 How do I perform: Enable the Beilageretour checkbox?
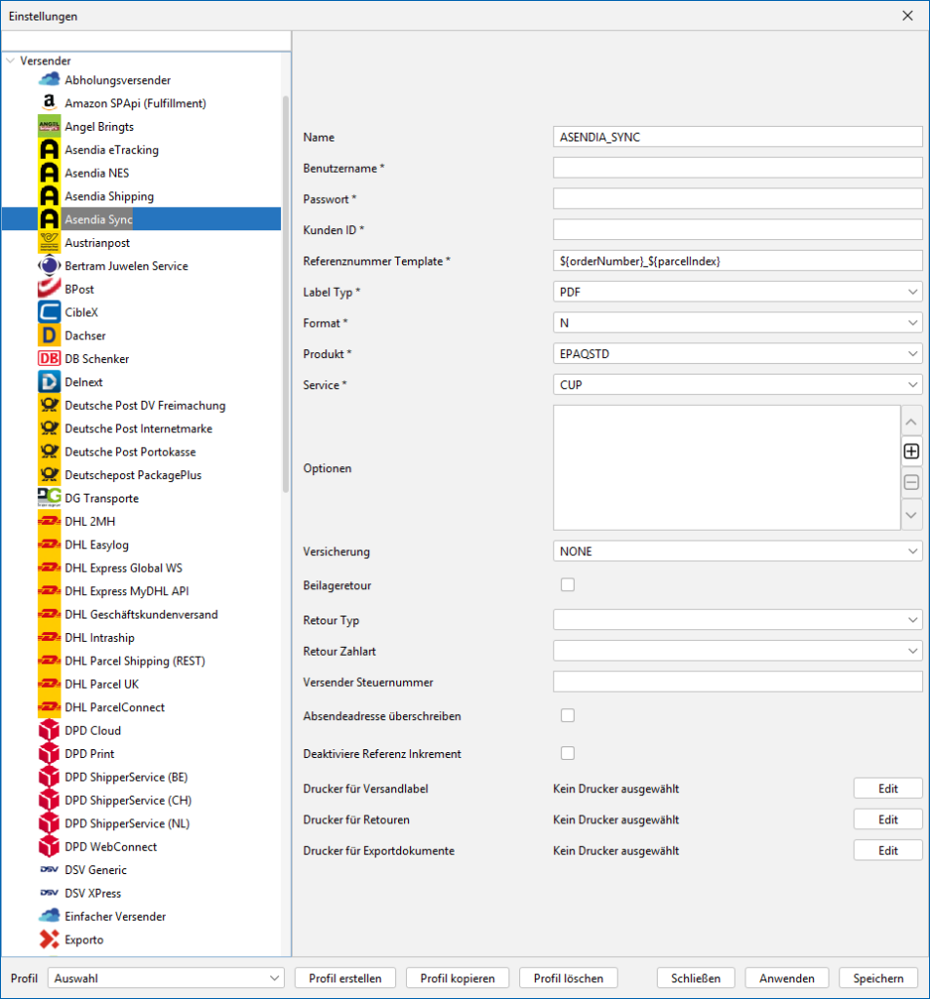(567, 584)
